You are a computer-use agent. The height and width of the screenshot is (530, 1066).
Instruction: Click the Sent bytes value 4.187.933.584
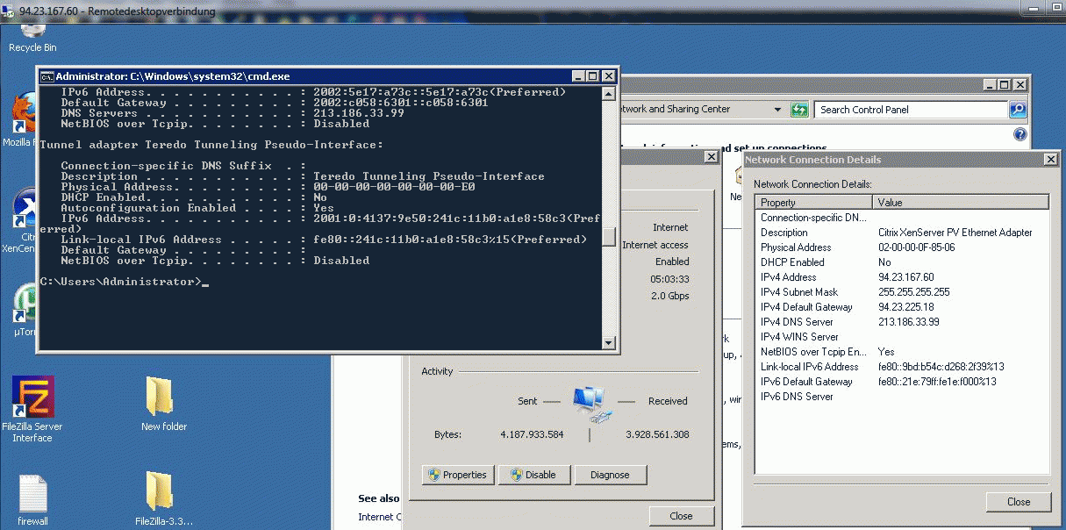pyautogui.click(x=532, y=434)
